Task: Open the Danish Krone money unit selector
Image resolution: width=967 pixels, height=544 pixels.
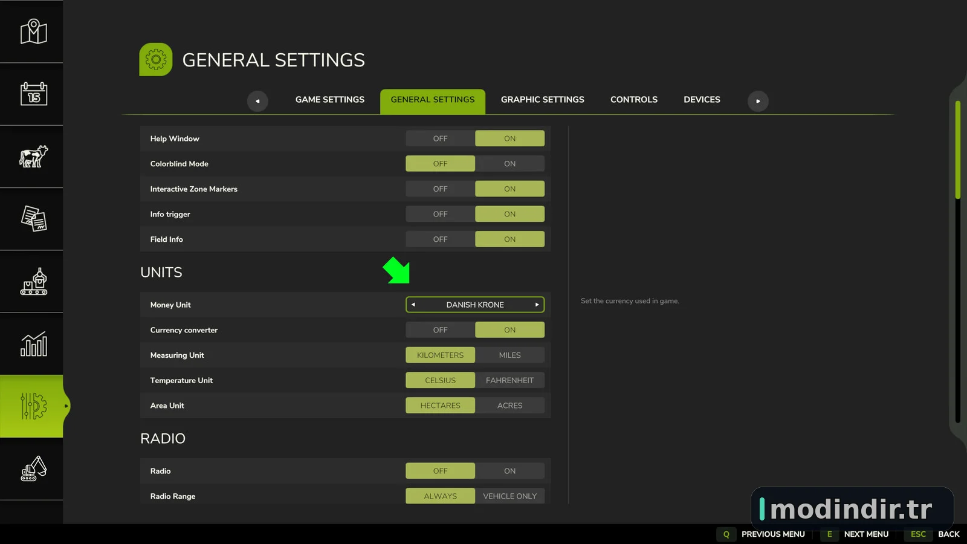Action: click(x=475, y=305)
